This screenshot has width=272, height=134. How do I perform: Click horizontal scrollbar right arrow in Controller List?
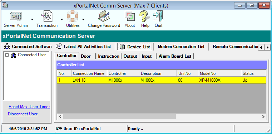coord(263,116)
